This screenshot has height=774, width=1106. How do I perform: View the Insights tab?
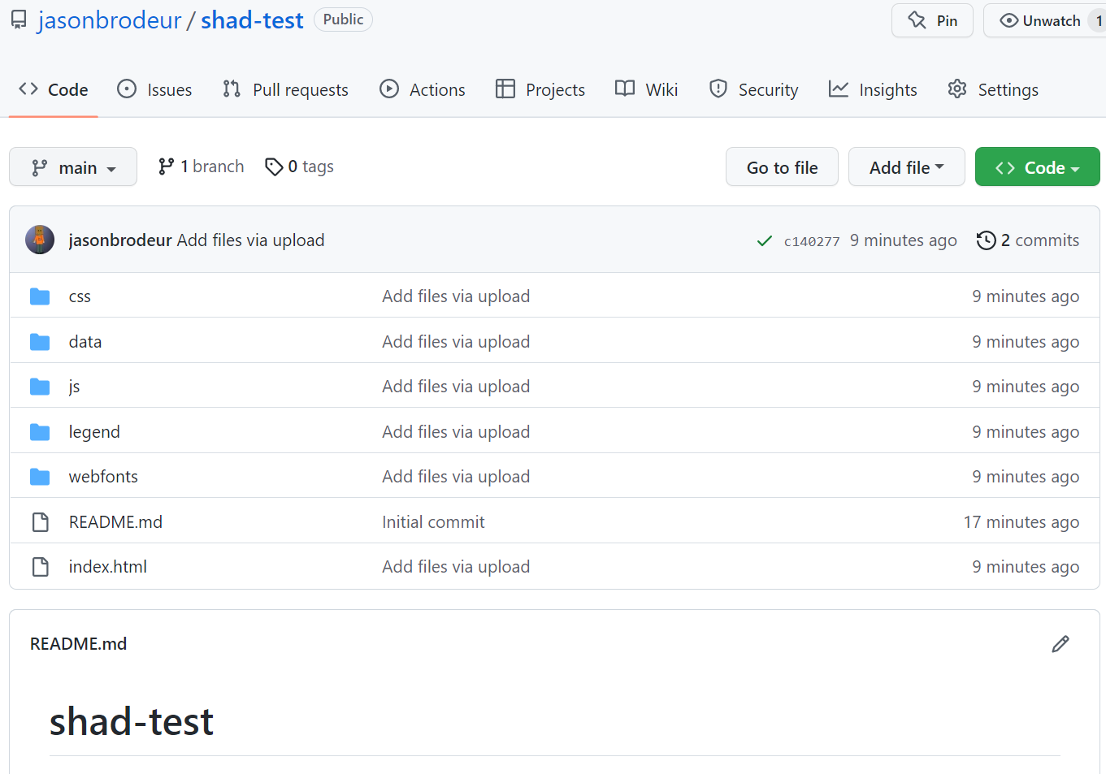pyautogui.click(x=873, y=89)
